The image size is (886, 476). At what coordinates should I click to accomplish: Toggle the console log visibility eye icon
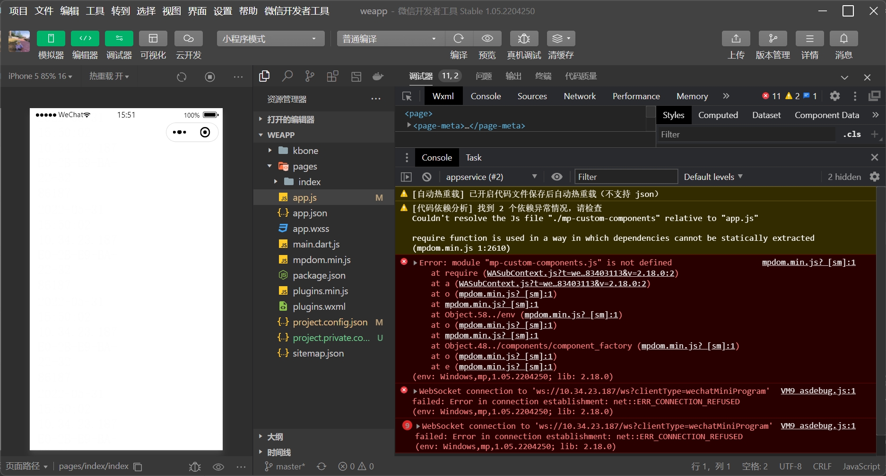(x=556, y=177)
